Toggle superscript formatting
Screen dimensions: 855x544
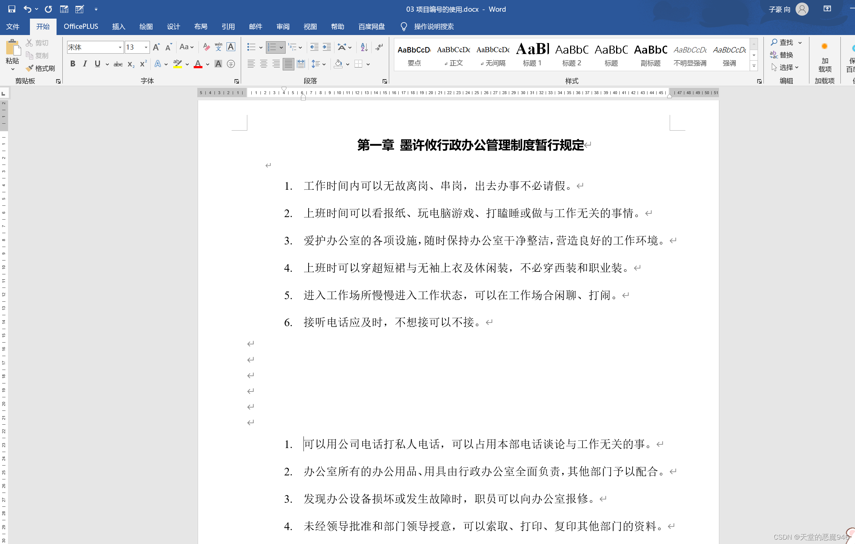(143, 64)
